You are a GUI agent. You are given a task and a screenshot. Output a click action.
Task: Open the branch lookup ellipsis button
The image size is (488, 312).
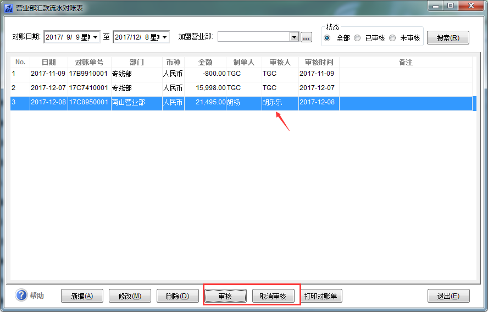click(306, 37)
